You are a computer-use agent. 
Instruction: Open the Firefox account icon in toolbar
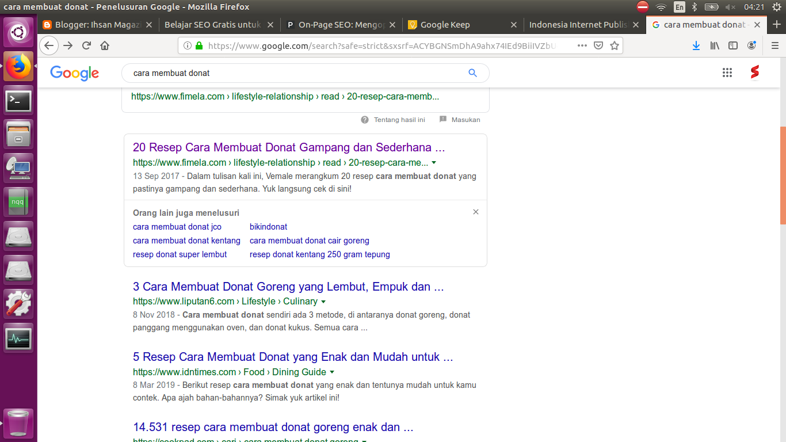click(751, 45)
